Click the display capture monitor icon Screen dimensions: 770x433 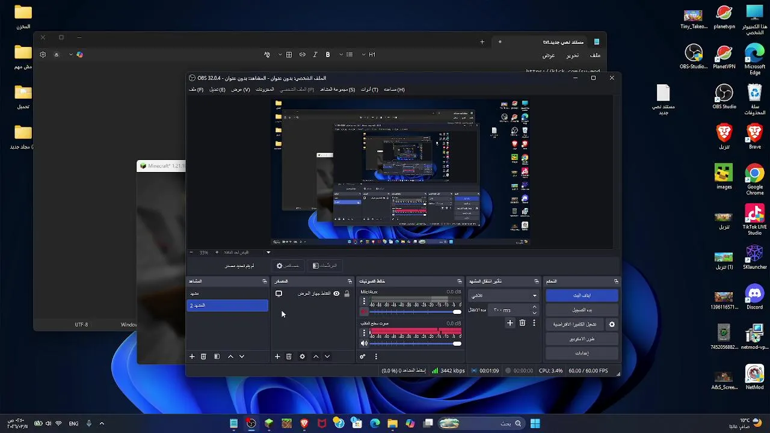[x=279, y=293]
